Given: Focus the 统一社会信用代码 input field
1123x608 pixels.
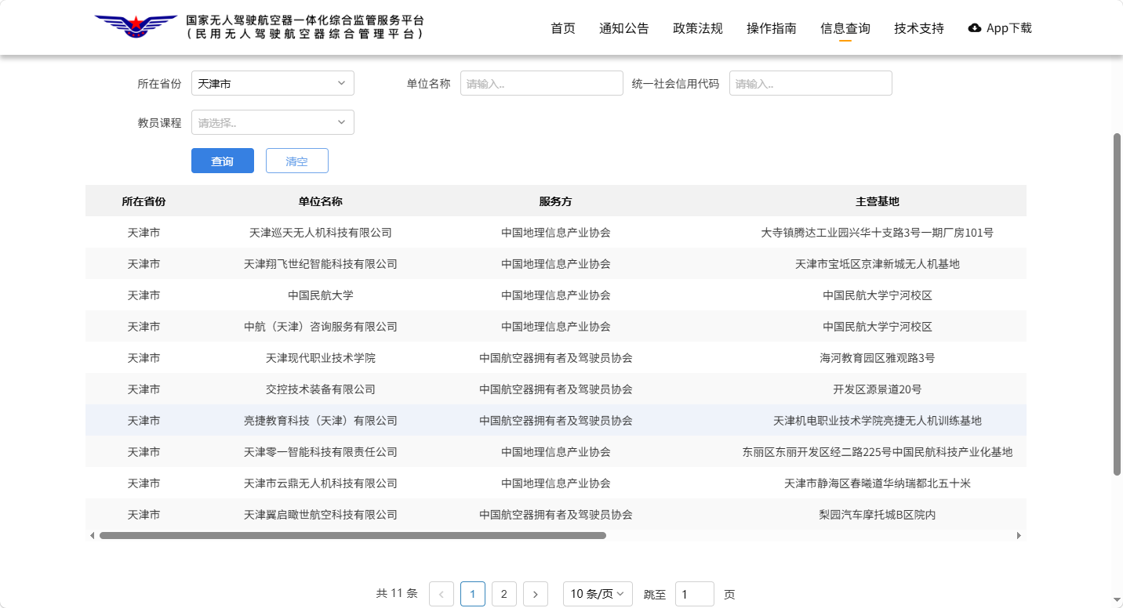Looking at the screenshot, I should [x=811, y=83].
